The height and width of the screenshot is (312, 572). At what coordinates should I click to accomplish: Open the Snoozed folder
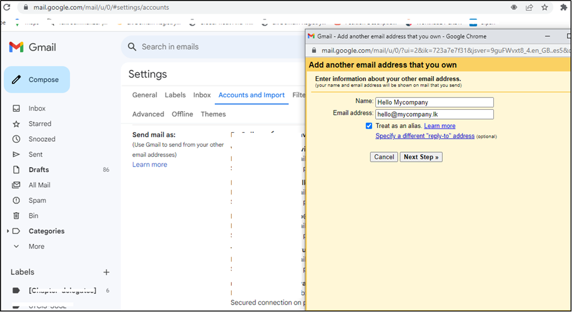pyautogui.click(x=42, y=139)
